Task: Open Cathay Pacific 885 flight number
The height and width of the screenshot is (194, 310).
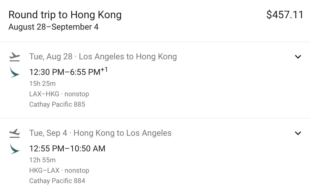Action: pos(57,105)
